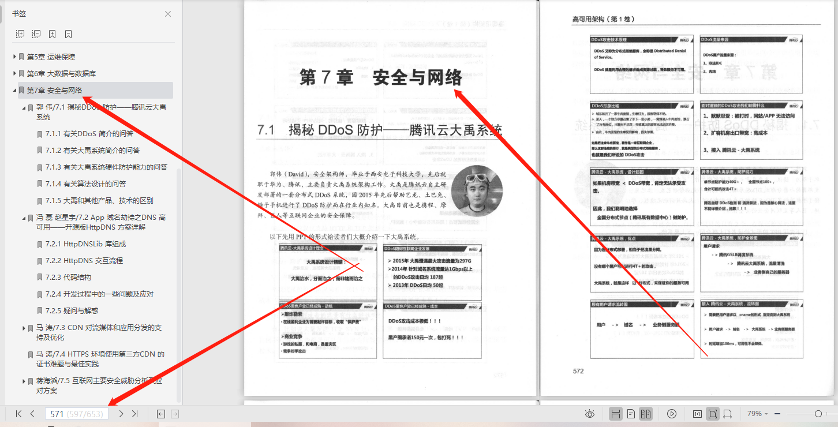The image size is (838, 427).
Task: Click slide thumbnail DDoS攻击成本极低 on left page
Action: click(x=432, y=330)
